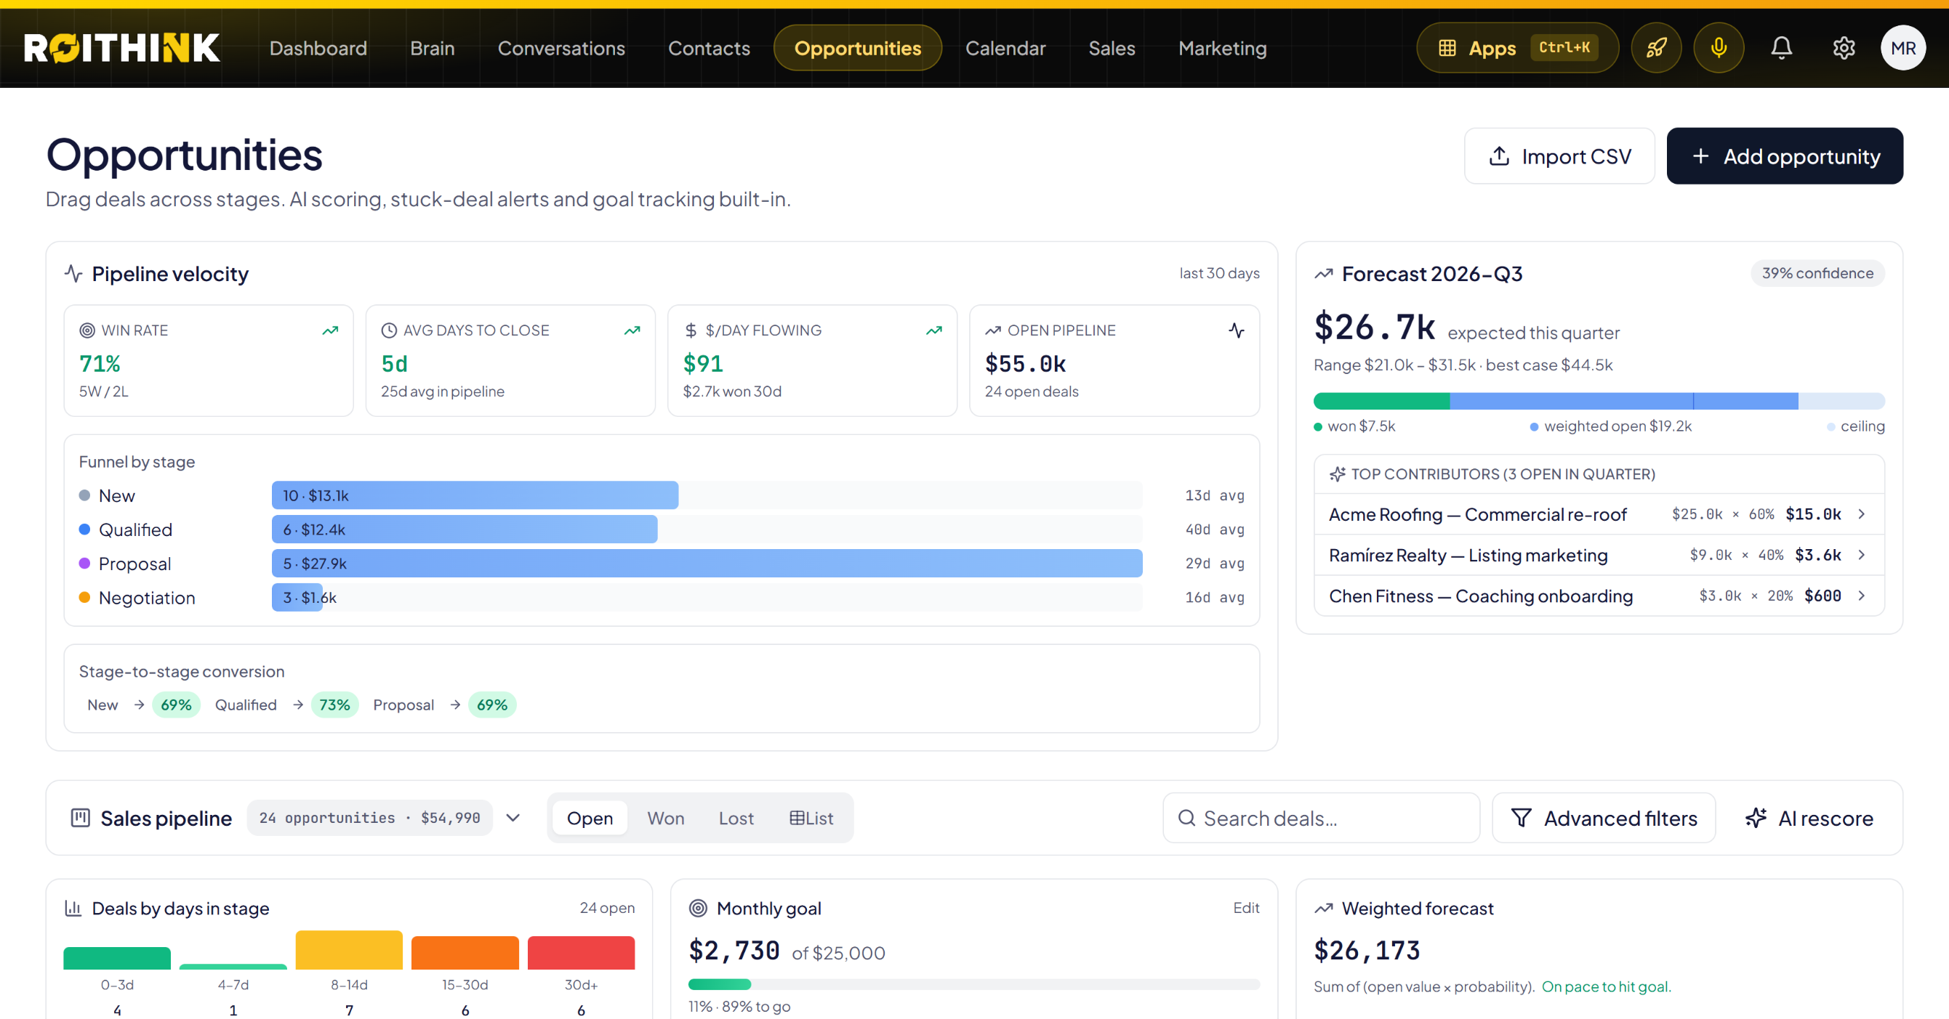Expand Ramírez Realty contributor row chevron
Screen dimensions: 1949x1019
pos(1862,555)
